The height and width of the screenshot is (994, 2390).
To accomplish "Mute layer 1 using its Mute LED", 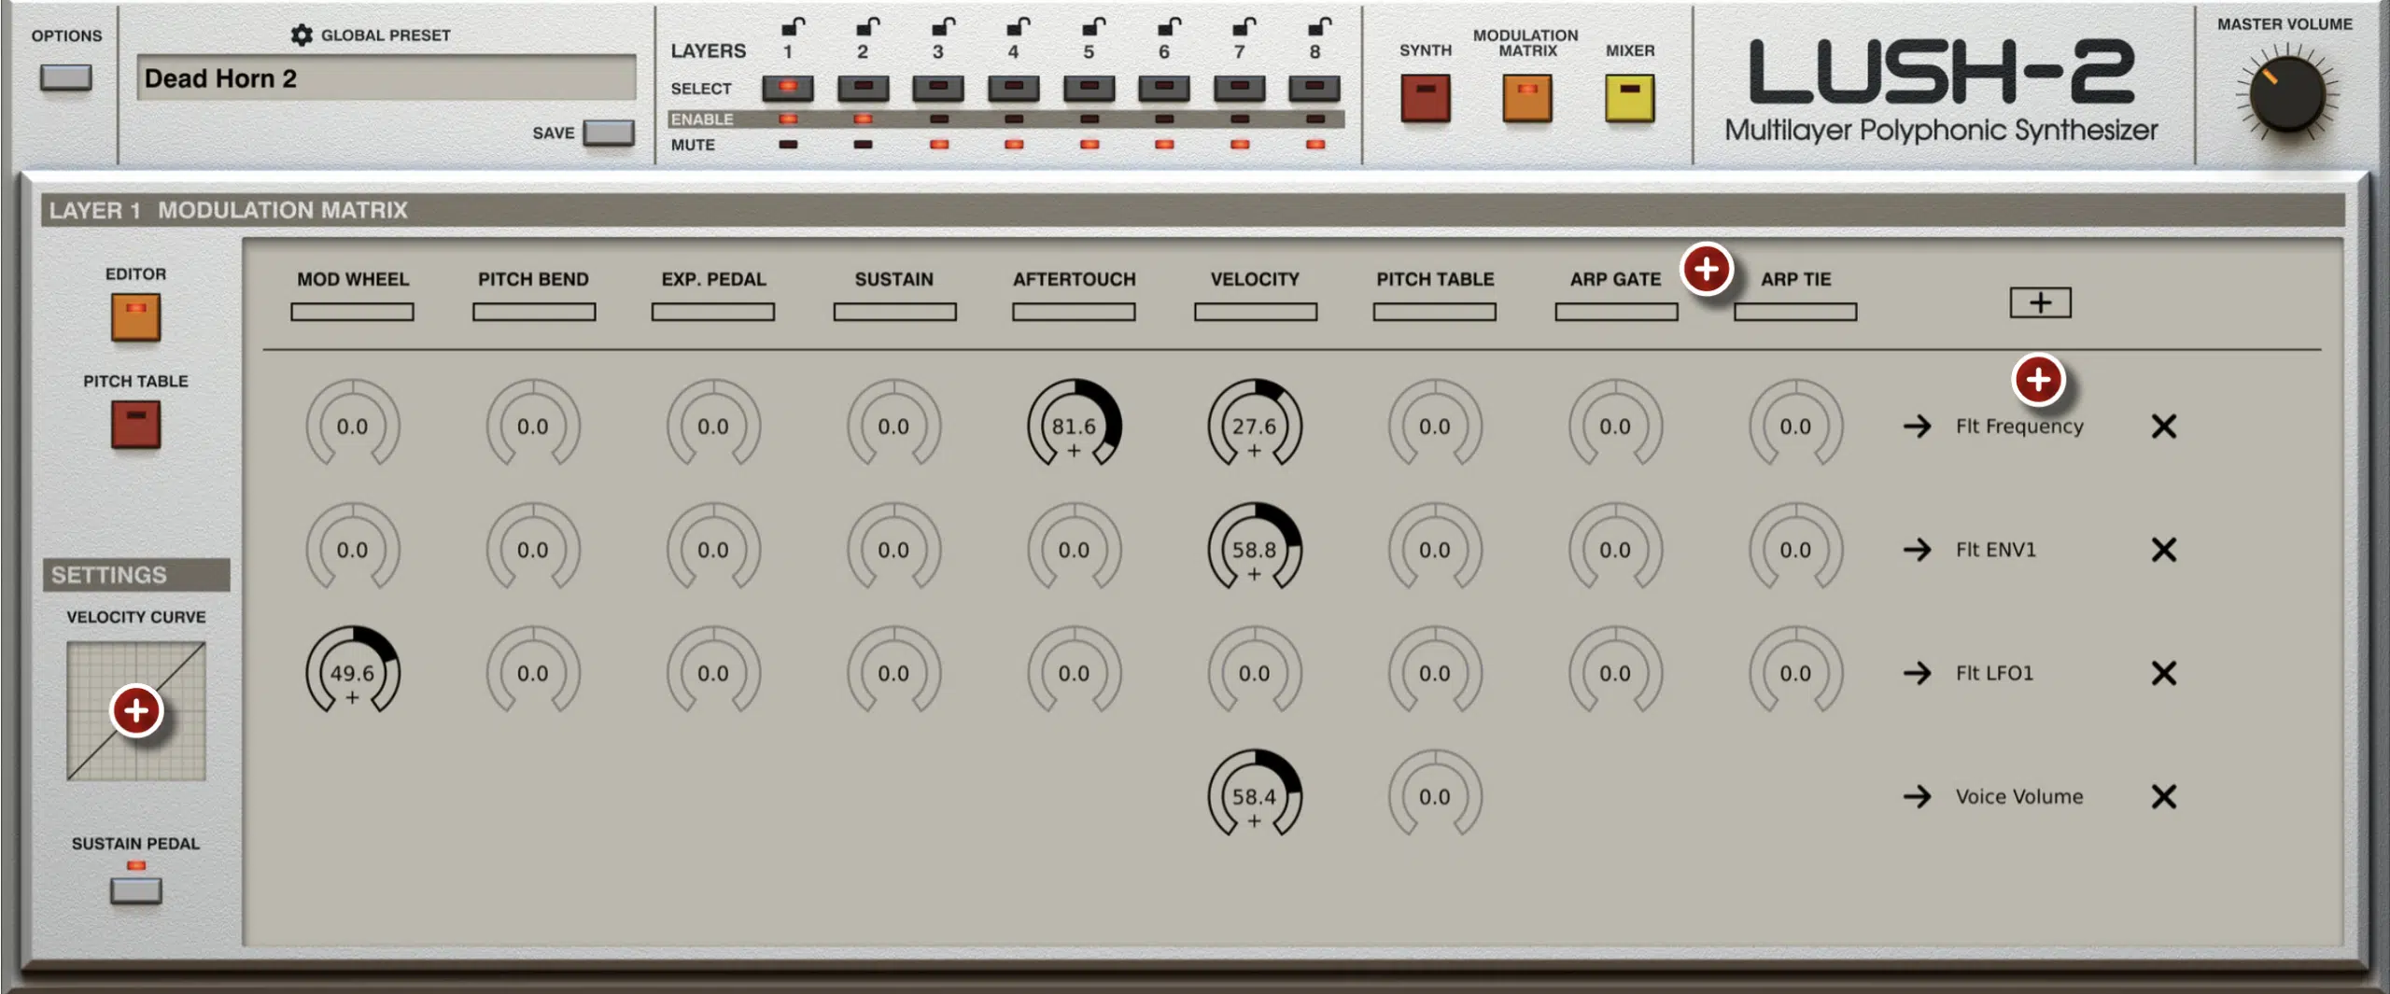I will click(x=788, y=144).
